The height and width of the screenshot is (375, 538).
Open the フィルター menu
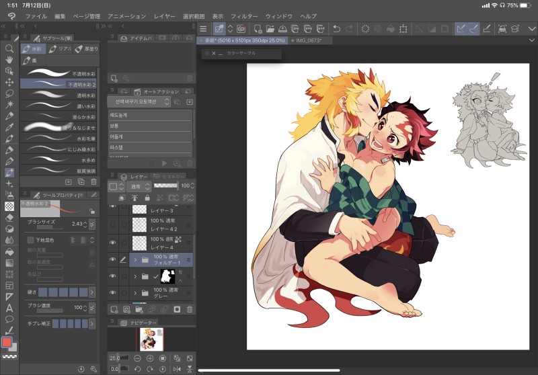pyautogui.click(x=243, y=15)
